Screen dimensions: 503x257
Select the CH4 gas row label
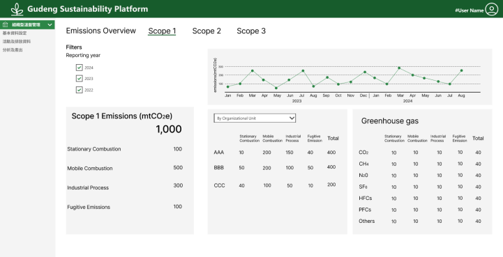coord(363,164)
